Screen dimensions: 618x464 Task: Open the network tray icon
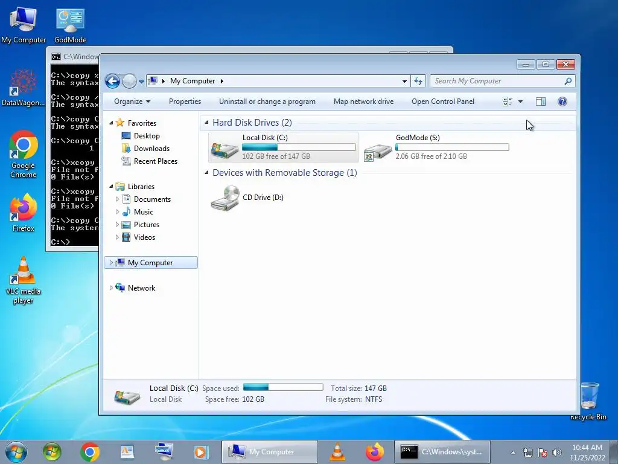pyautogui.click(x=527, y=453)
